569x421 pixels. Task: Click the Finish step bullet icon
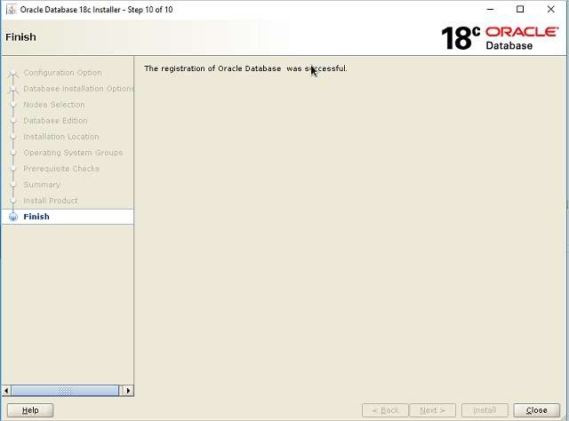pos(13,217)
